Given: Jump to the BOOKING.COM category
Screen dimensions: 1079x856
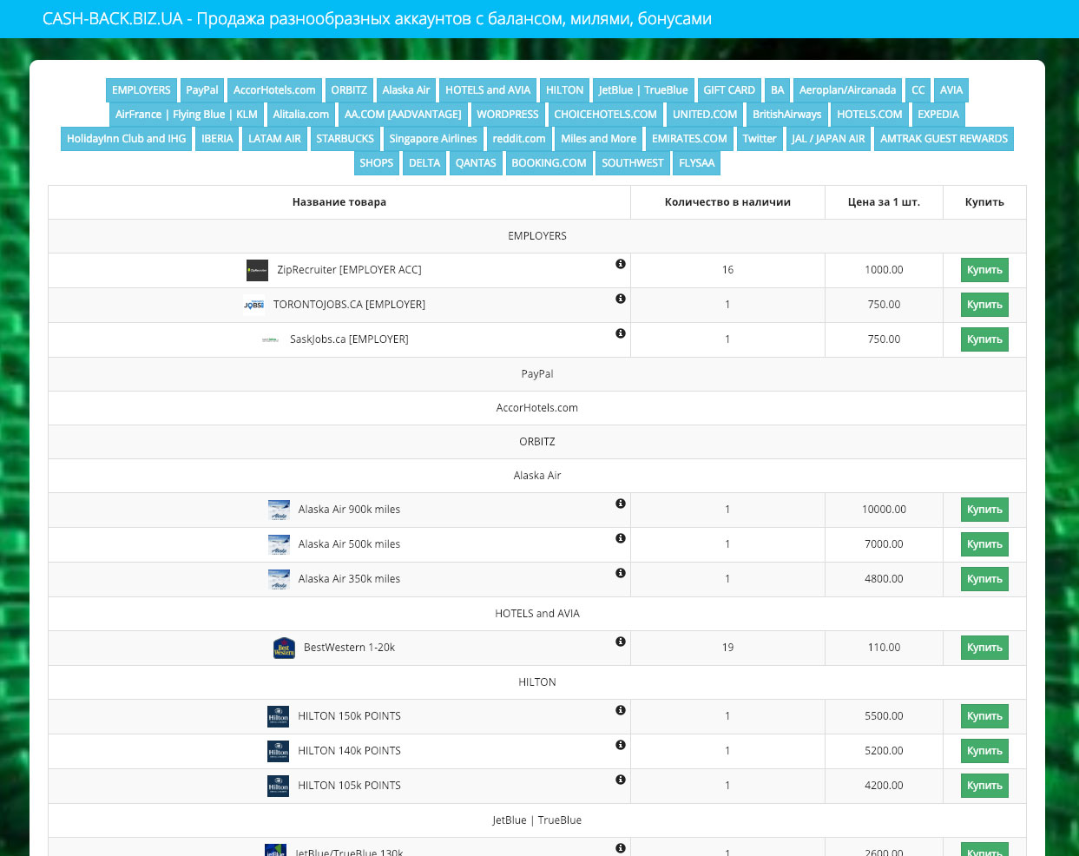Looking at the screenshot, I should click(x=549, y=163).
